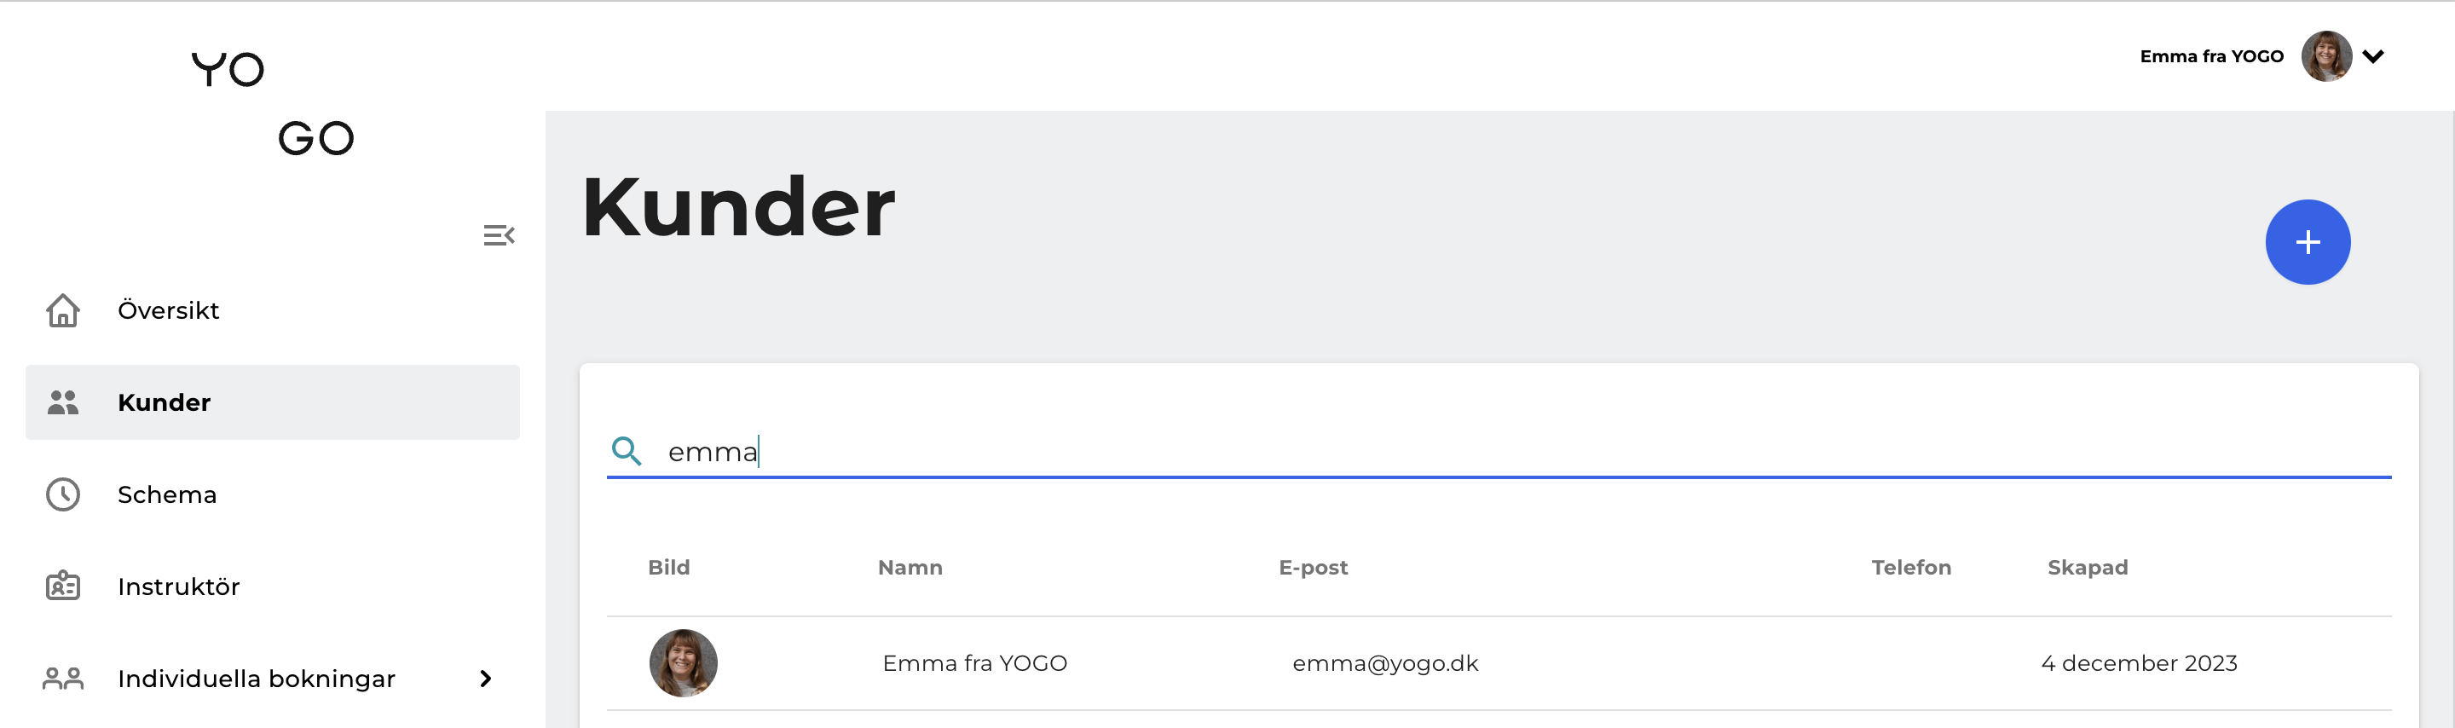
Task: Click the Individuella bokningar people icon
Action: pos(63,679)
